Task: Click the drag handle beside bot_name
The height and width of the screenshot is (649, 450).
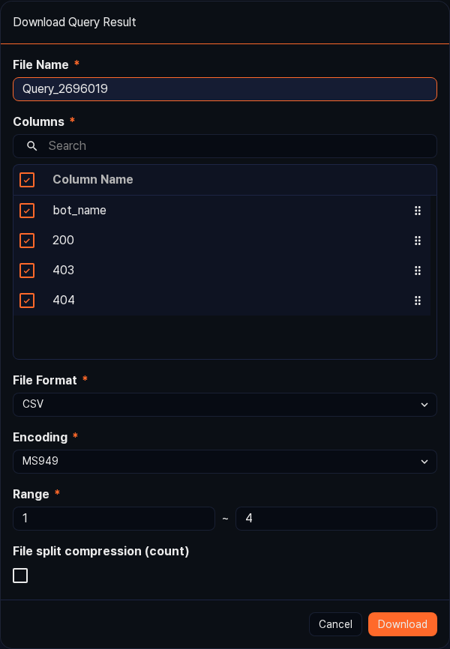Action: coord(418,211)
